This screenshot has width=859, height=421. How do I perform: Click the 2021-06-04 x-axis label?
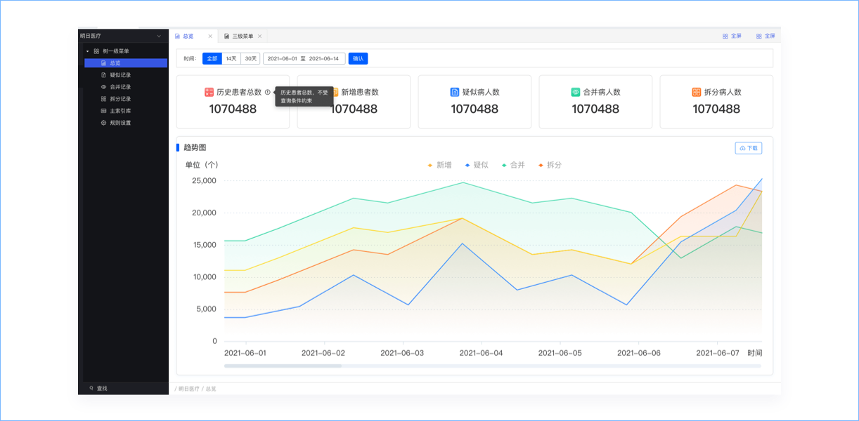click(x=482, y=353)
